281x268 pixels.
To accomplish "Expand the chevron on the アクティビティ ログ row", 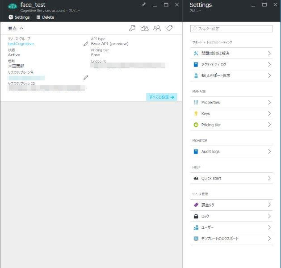I will pos(269,64).
